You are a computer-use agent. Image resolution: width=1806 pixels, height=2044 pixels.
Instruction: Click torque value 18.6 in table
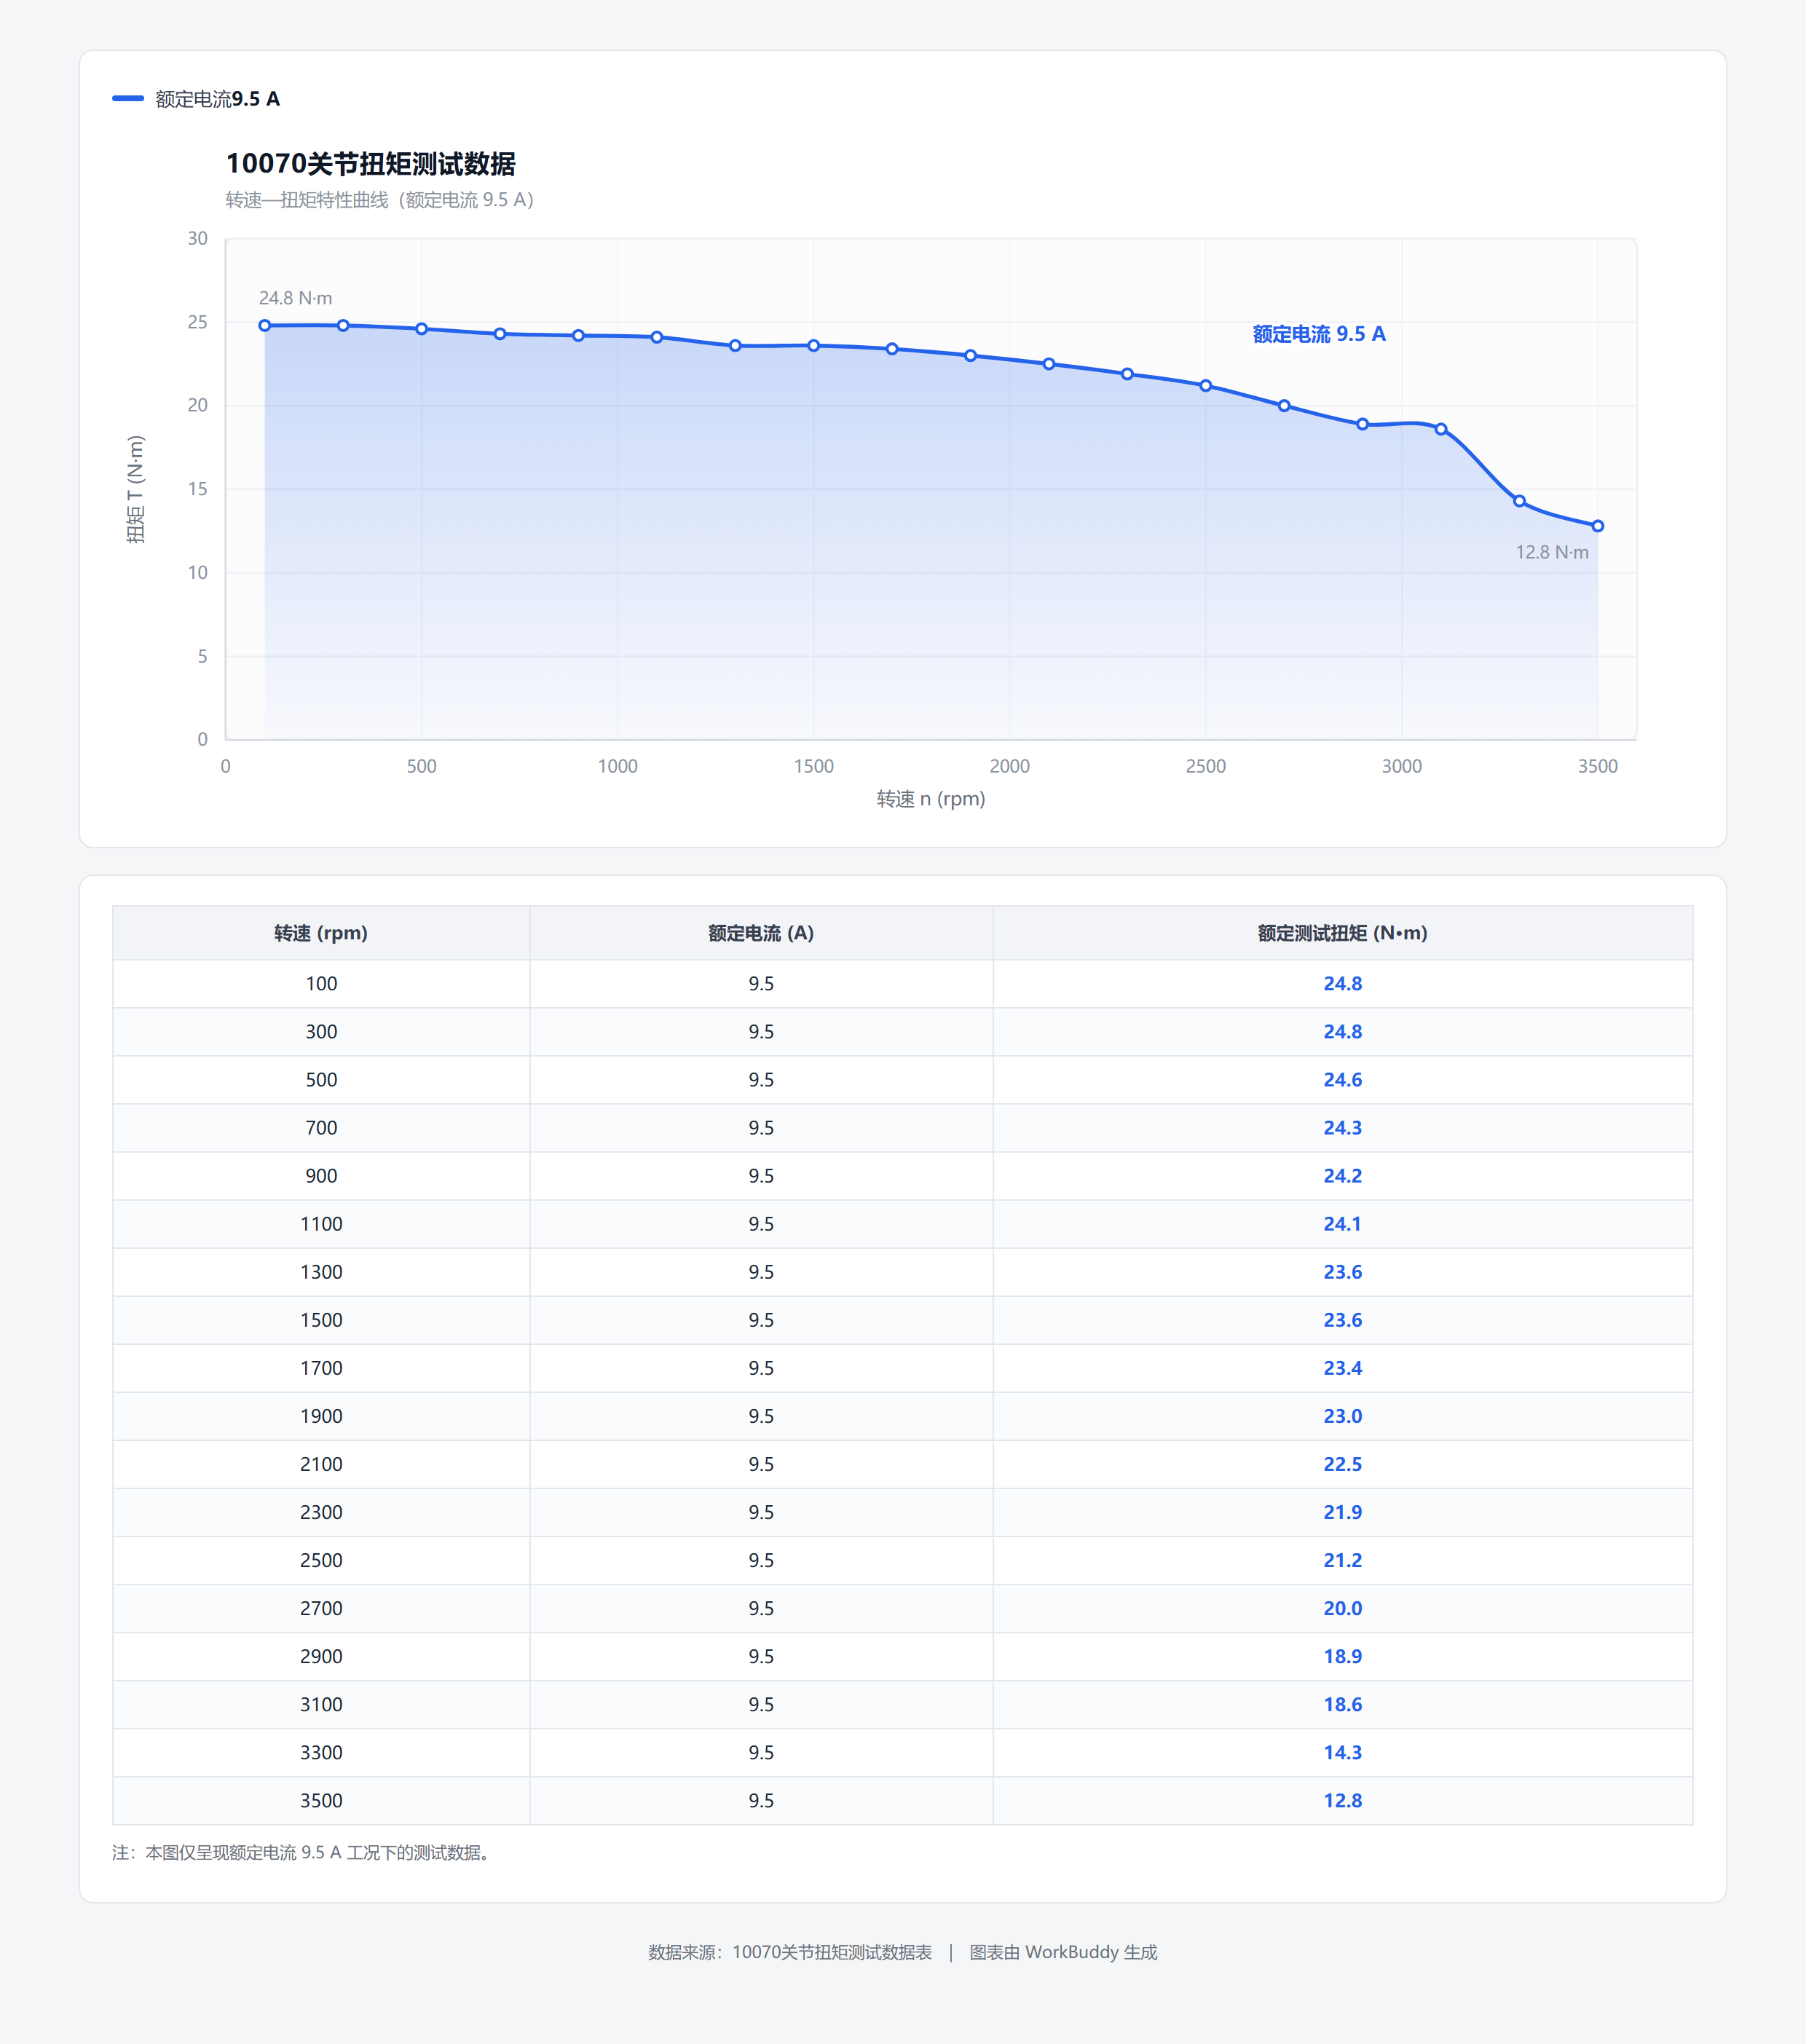point(1343,1704)
